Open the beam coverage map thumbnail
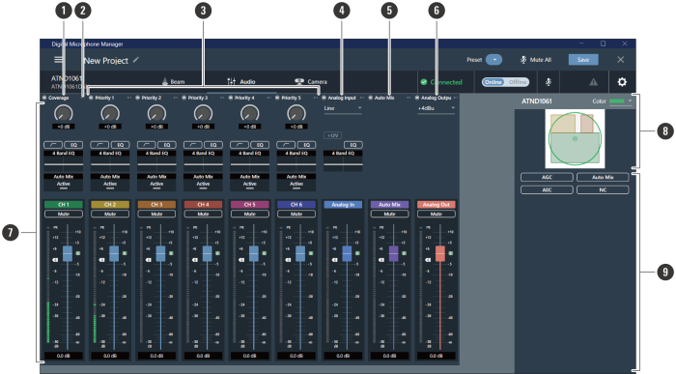 coord(576,139)
